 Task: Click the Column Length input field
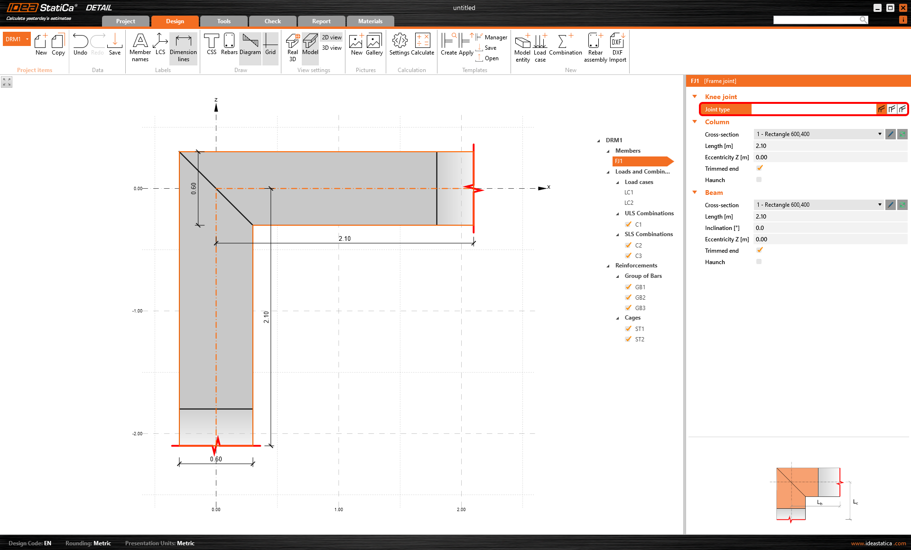[829, 146]
